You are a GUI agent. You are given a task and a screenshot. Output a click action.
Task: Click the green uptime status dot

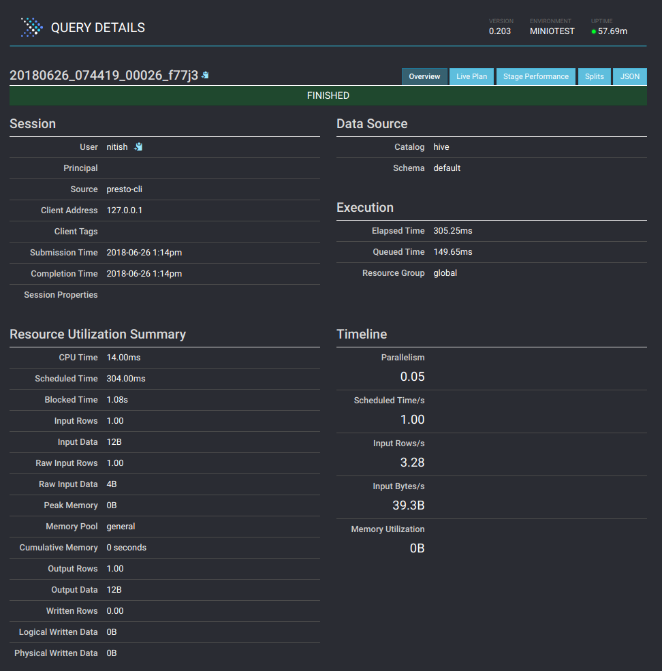coord(593,31)
